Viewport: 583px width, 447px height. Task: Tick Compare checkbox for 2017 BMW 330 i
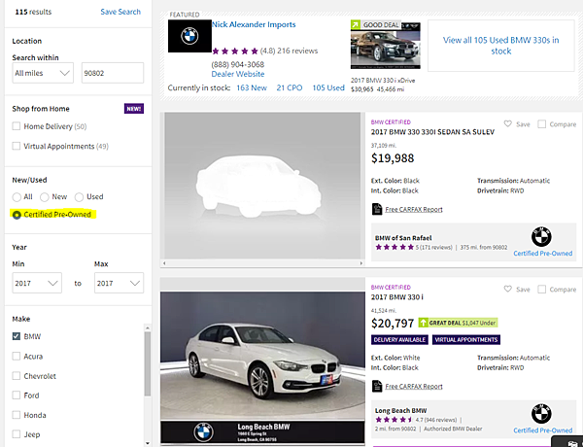(542, 289)
